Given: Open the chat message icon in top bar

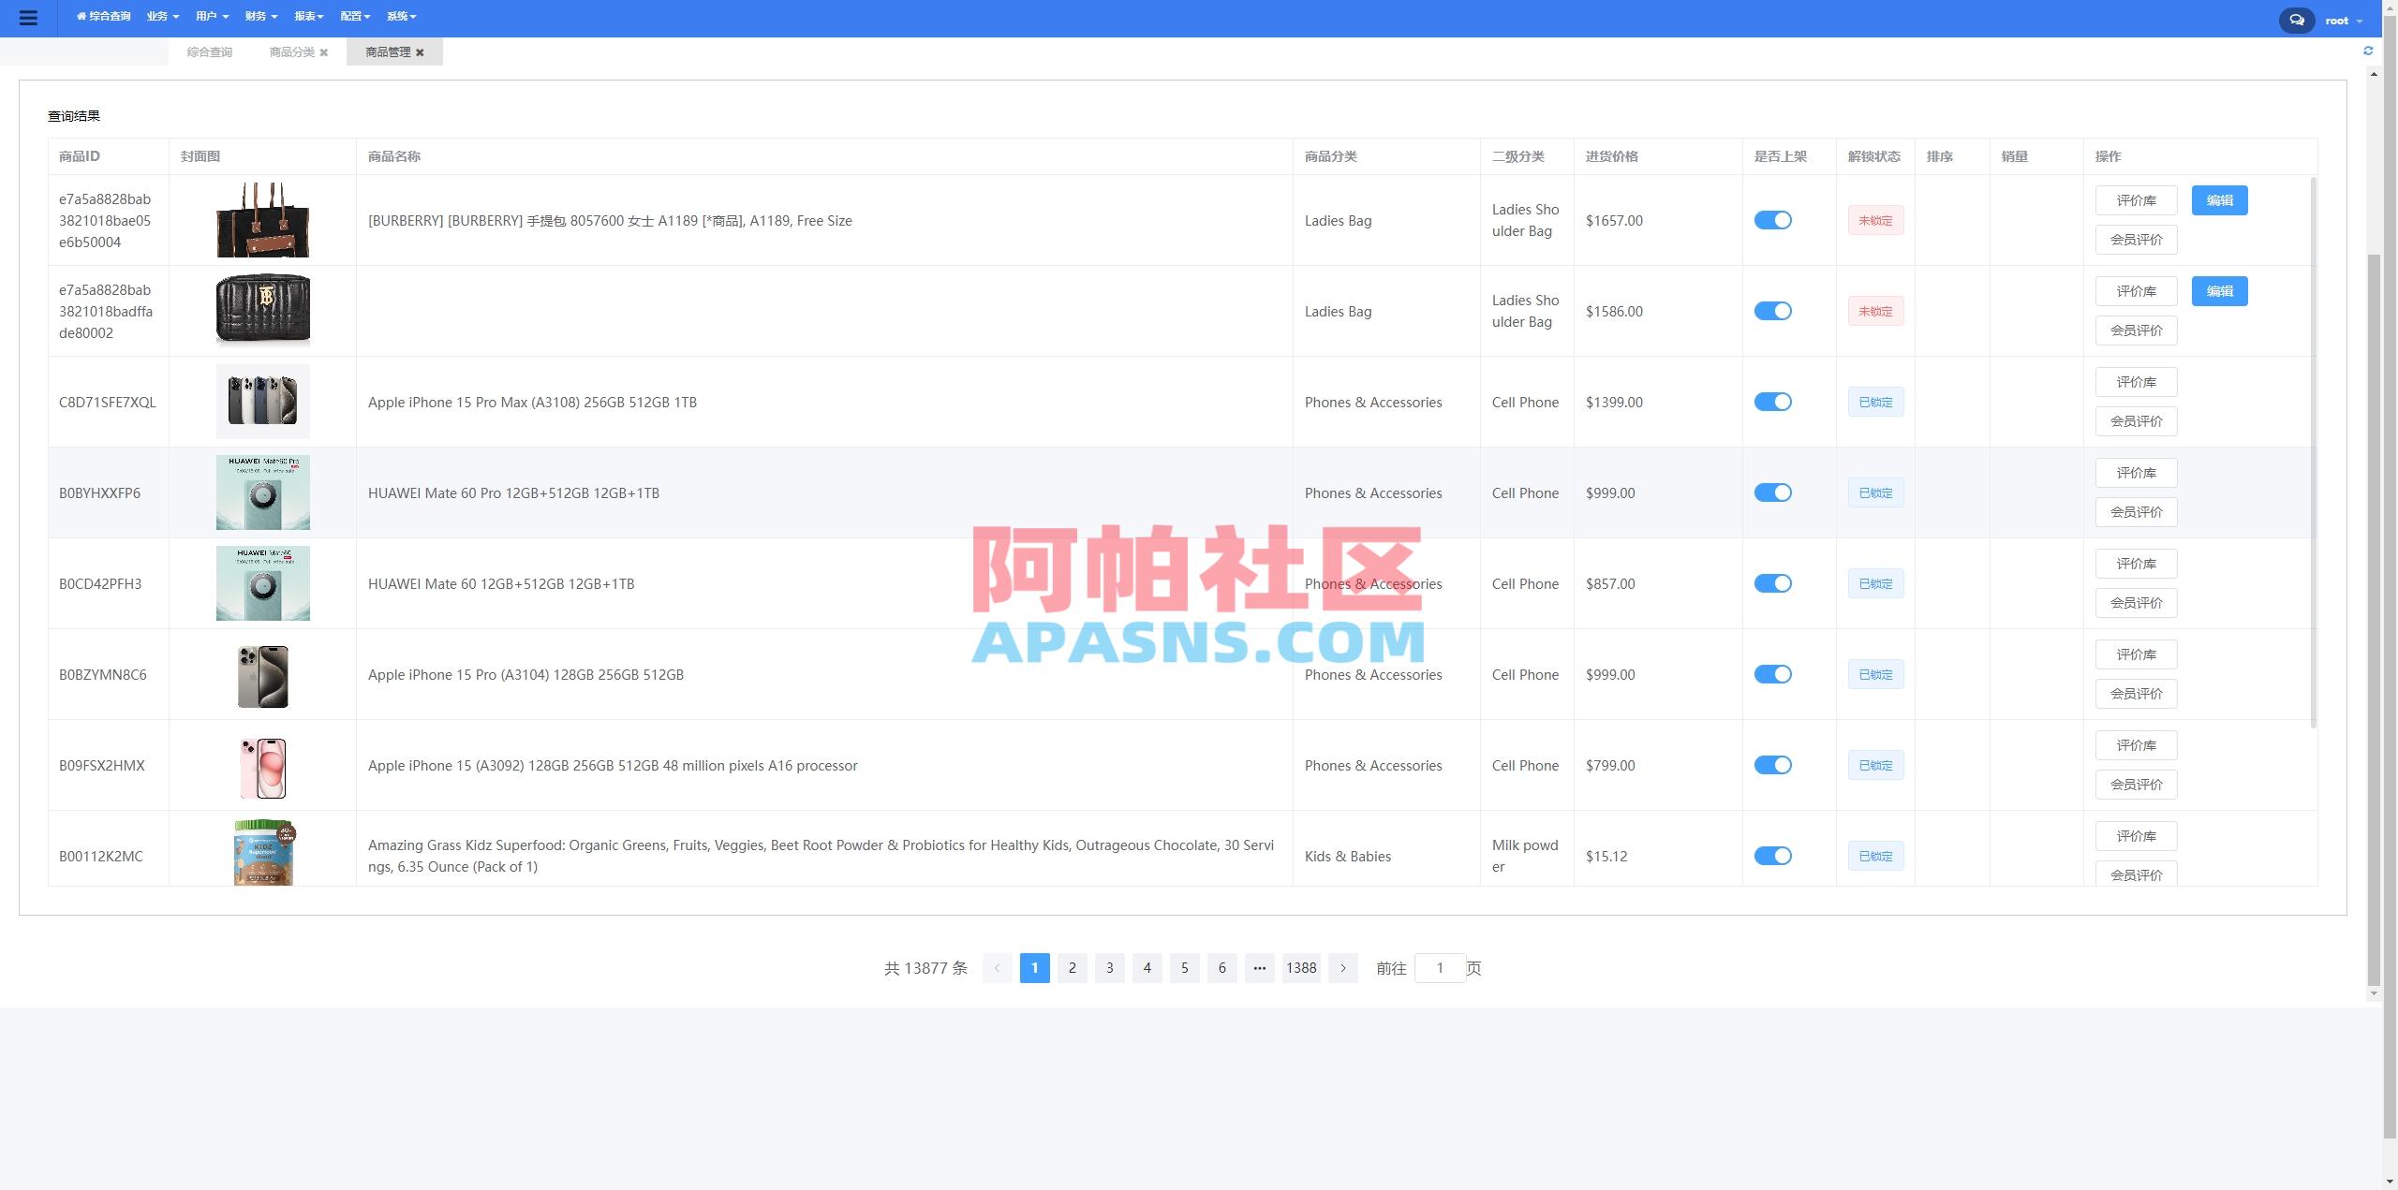Looking at the screenshot, I should pos(2295,19).
